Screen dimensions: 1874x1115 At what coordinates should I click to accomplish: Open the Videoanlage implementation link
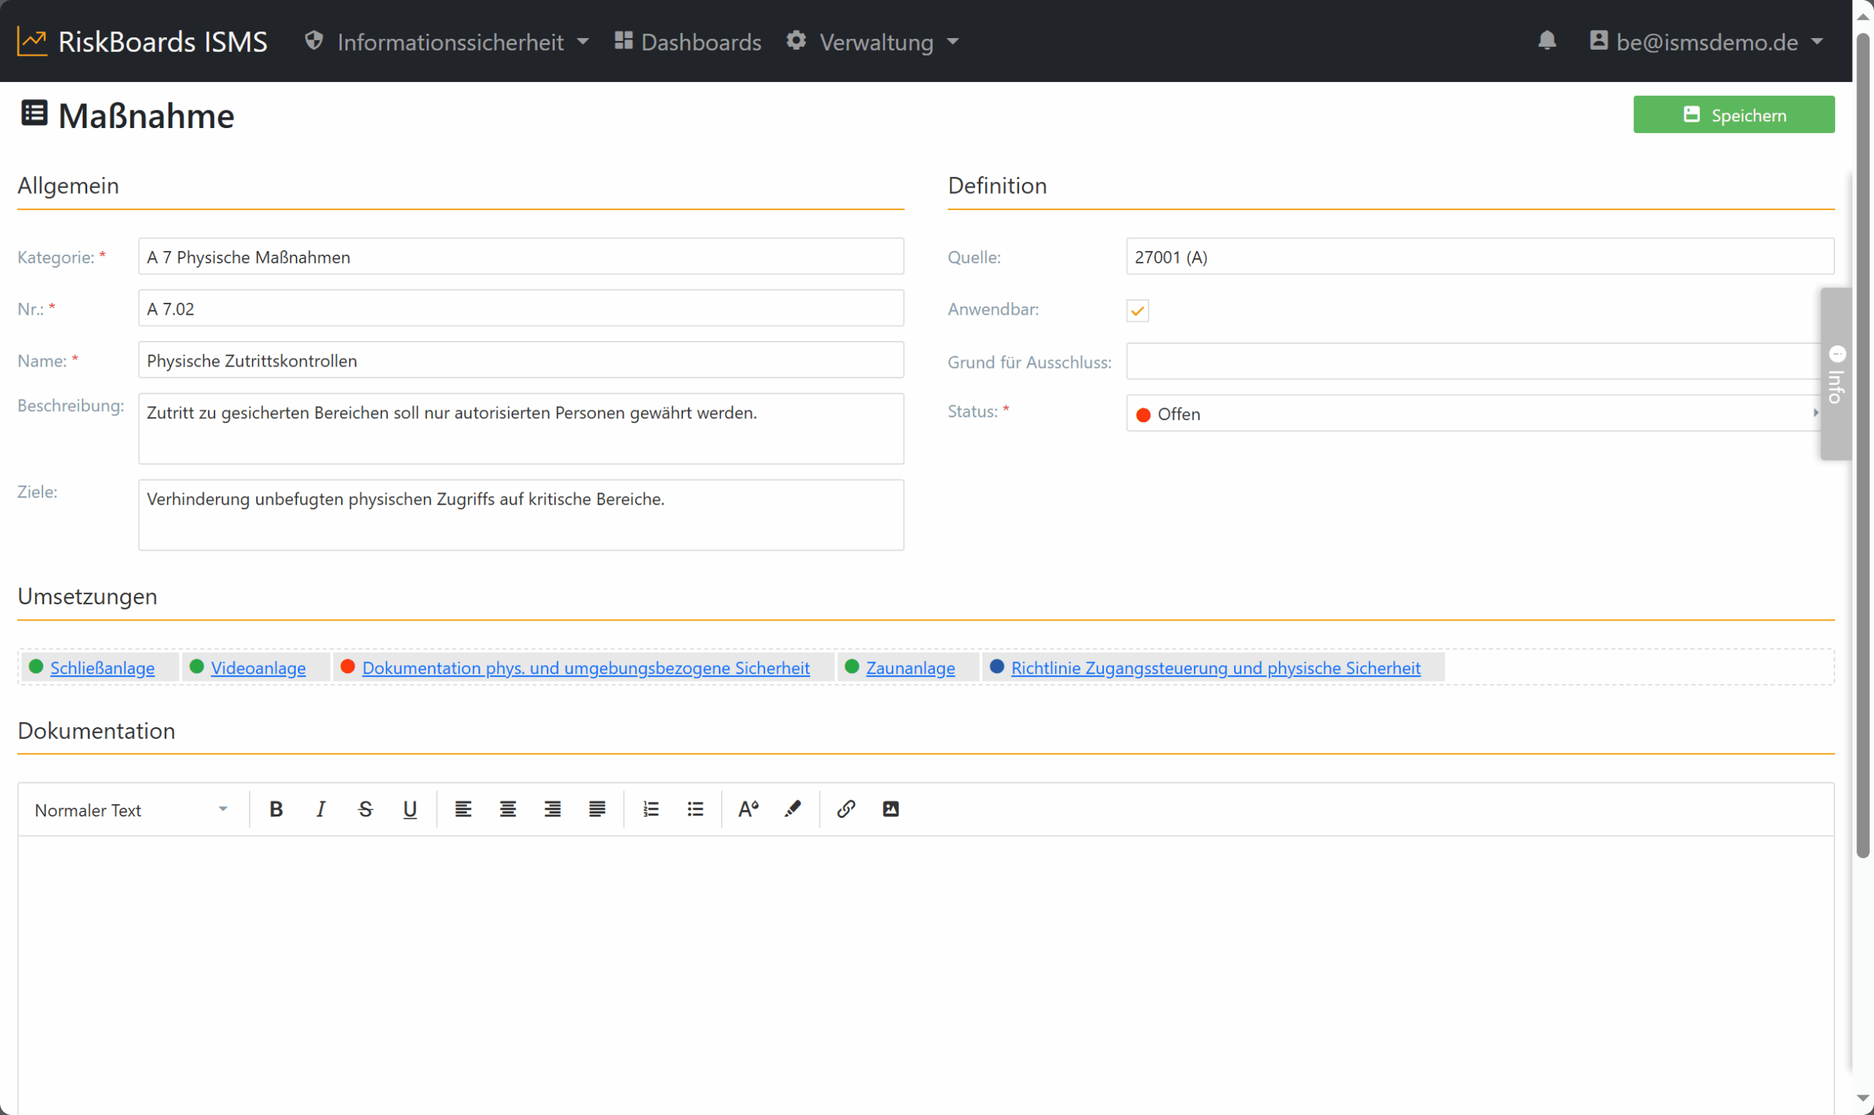[258, 668]
